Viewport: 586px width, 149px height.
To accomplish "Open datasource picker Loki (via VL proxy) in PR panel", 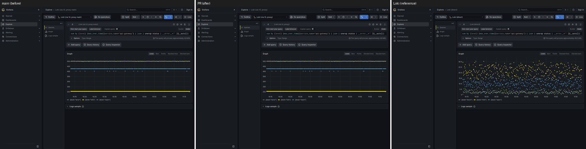I will click(271, 17).
